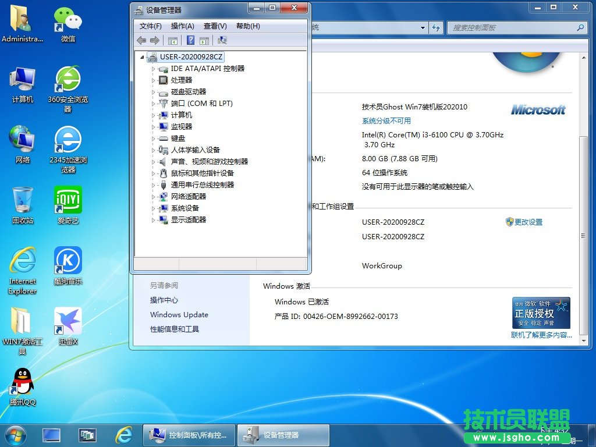The image size is (596, 447).
Task: Open the 查看(V) menu in Device Manager
Action: 215,26
